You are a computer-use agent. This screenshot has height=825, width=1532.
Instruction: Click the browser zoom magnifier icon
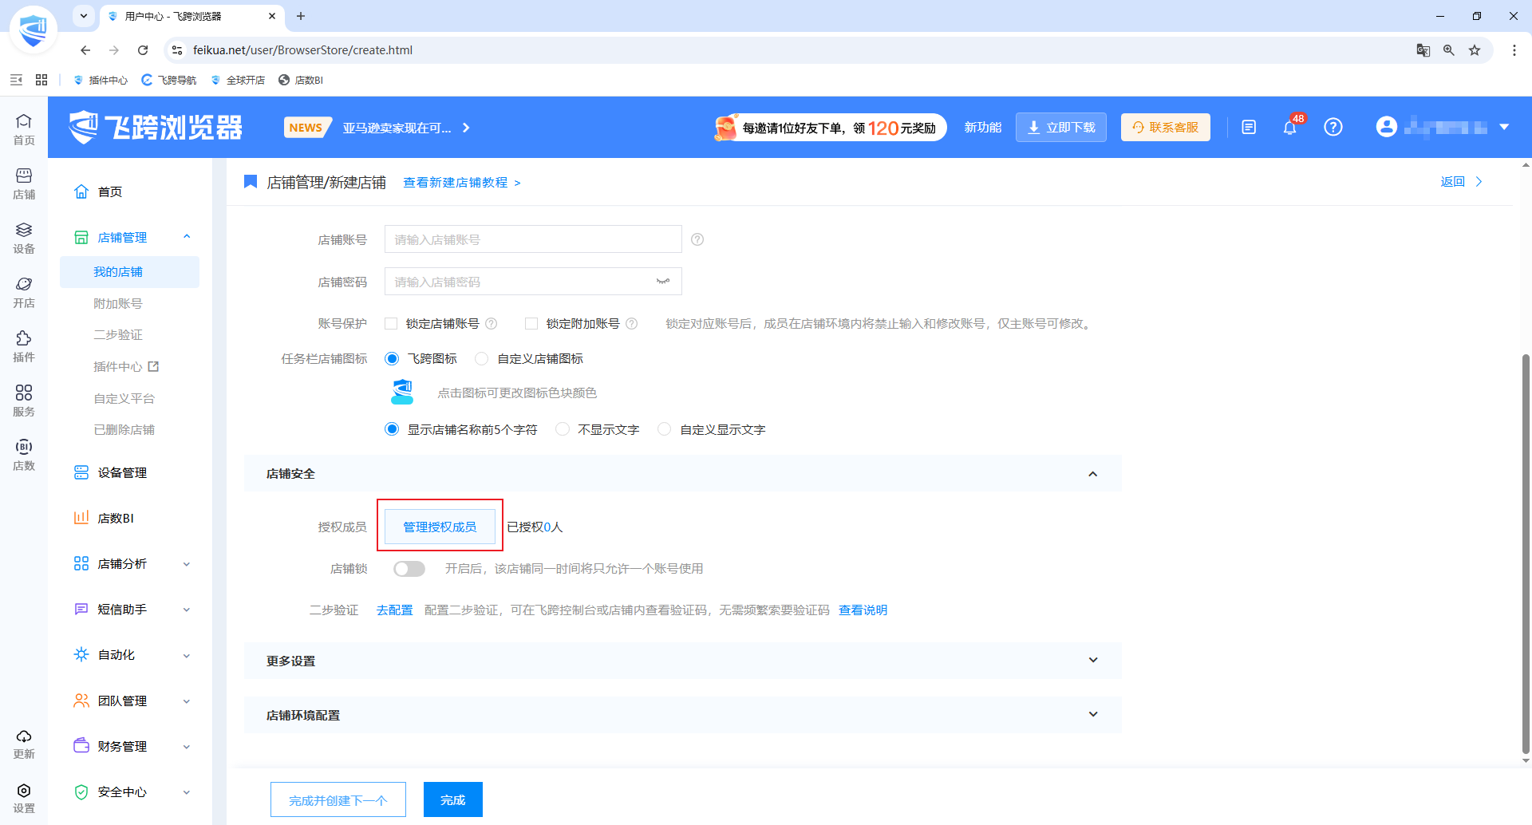(x=1449, y=50)
